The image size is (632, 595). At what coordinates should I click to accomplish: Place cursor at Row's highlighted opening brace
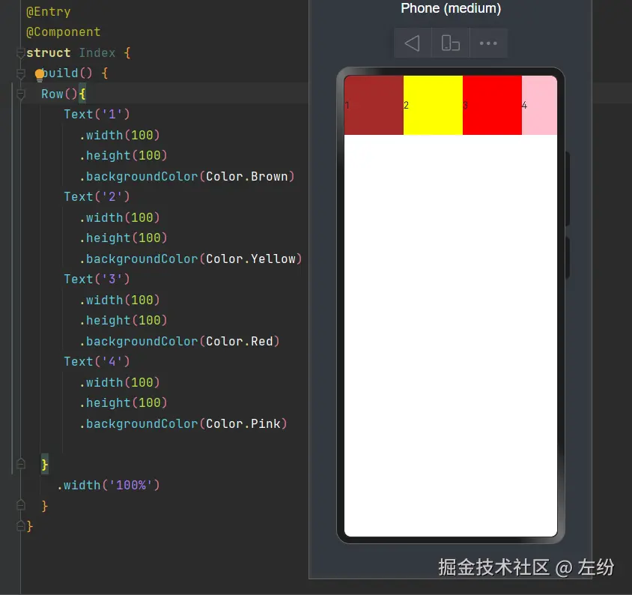click(82, 94)
